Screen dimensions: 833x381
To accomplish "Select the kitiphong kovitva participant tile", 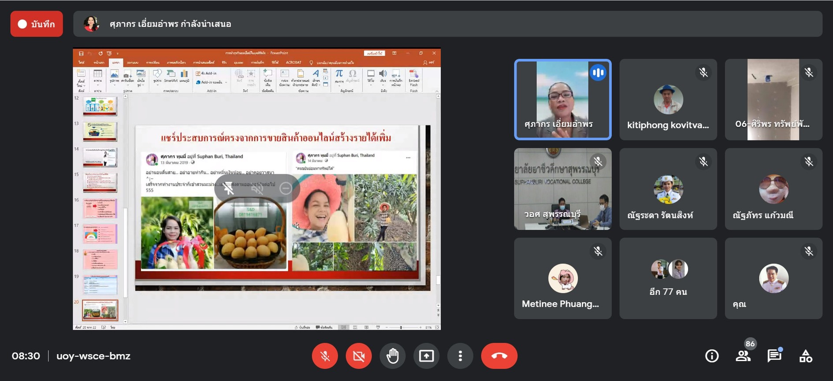I will coord(668,99).
